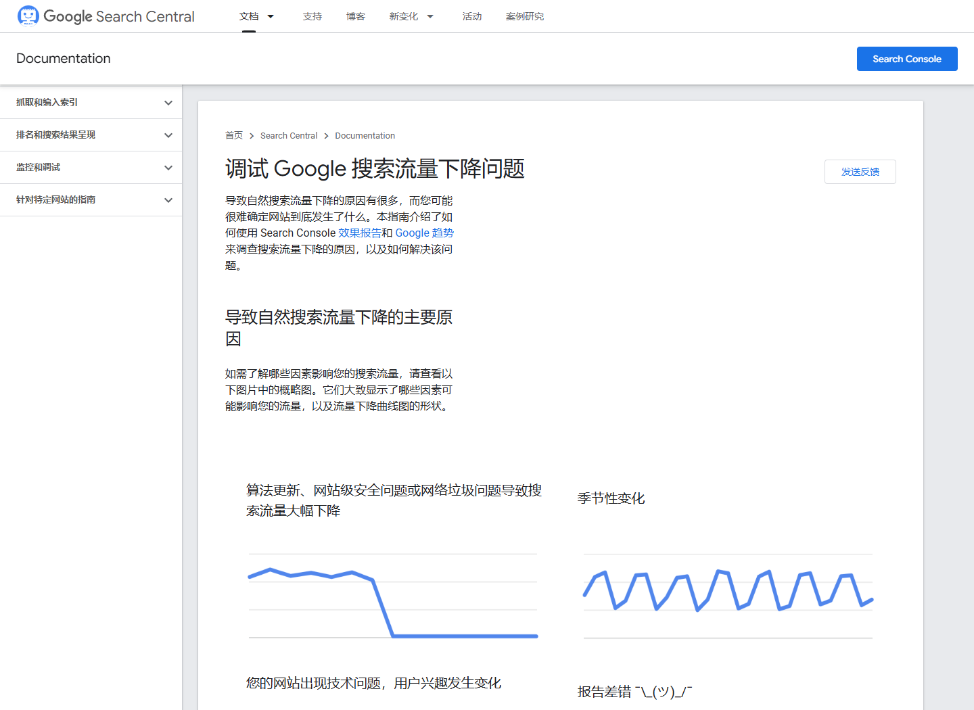The image size is (974, 710).
Task: Click the 发送反馈 button
Action: coord(860,172)
